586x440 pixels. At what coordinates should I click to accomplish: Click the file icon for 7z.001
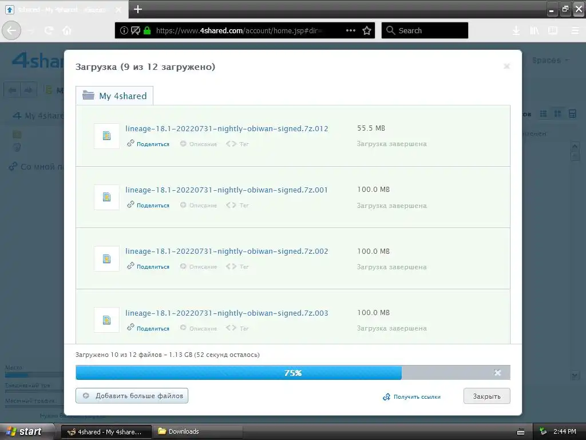tap(106, 197)
